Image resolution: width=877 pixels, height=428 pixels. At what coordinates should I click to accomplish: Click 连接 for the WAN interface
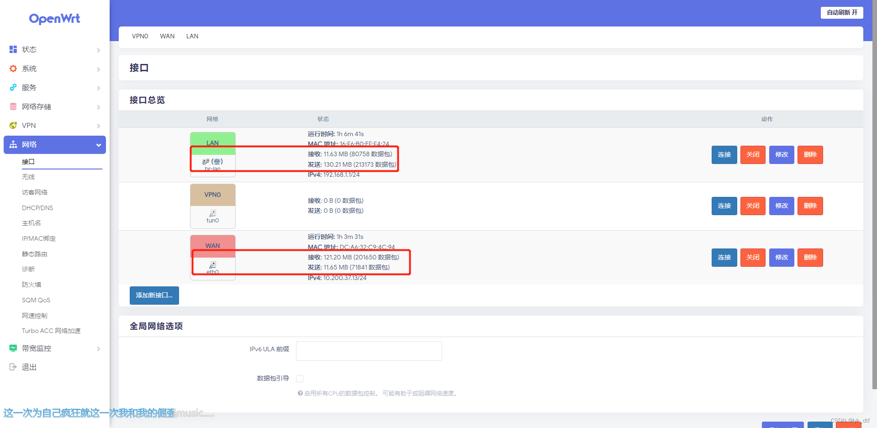[x=724, y=258]
